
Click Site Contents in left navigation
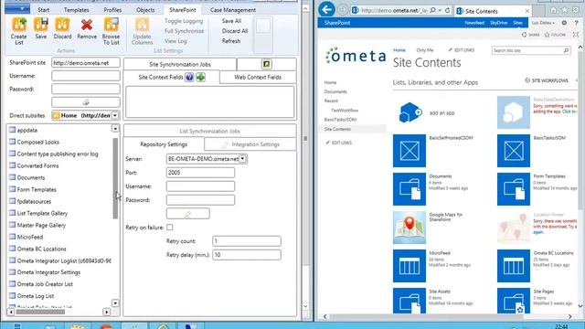337,129
